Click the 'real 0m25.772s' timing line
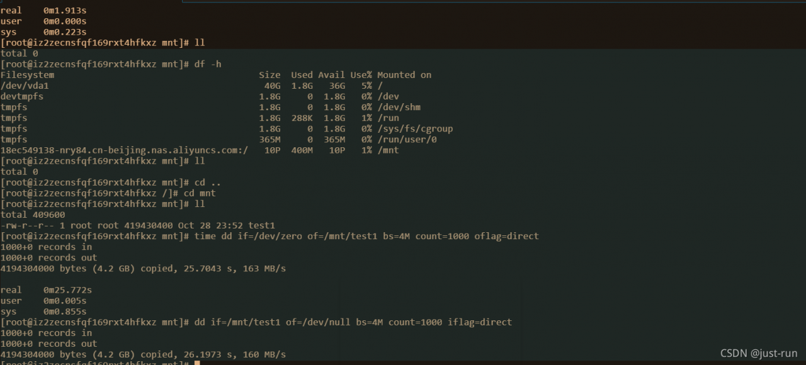806x365 pixels. pos(46,290)
